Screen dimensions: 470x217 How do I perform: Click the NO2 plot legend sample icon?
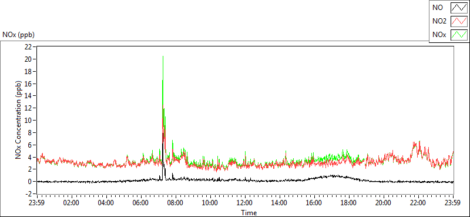[459, 21]
